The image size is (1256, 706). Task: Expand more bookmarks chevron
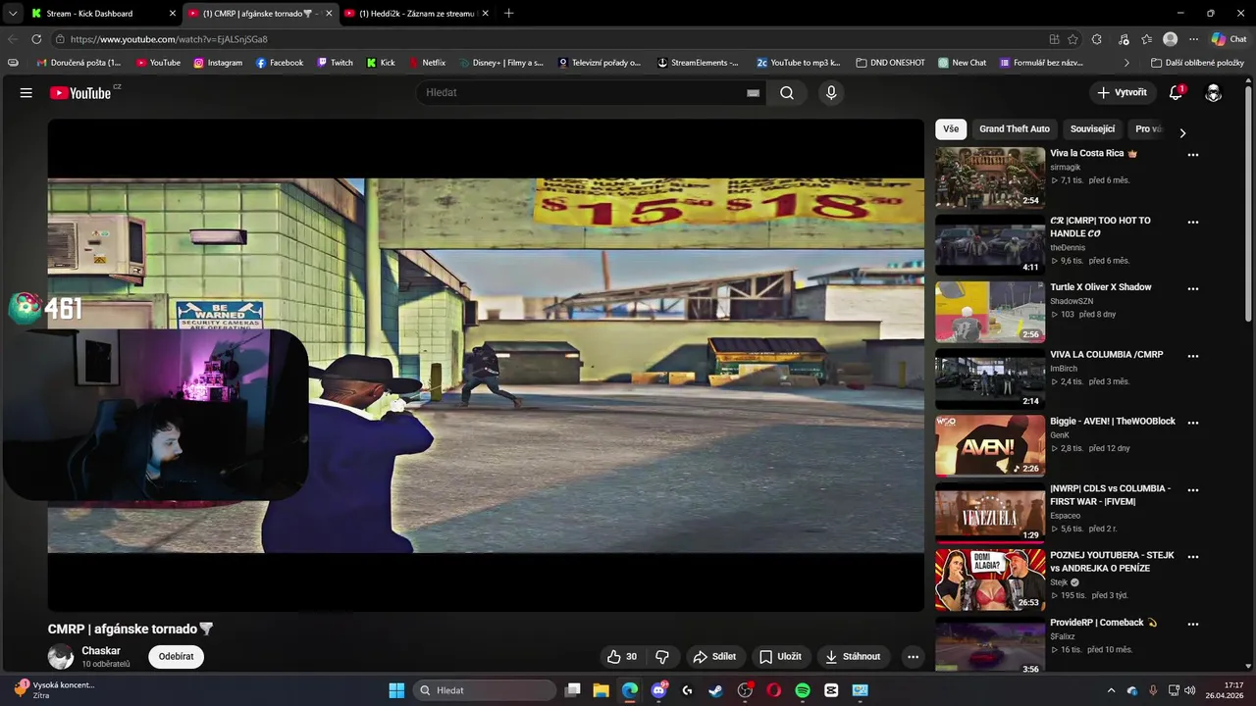point(1126,63)
